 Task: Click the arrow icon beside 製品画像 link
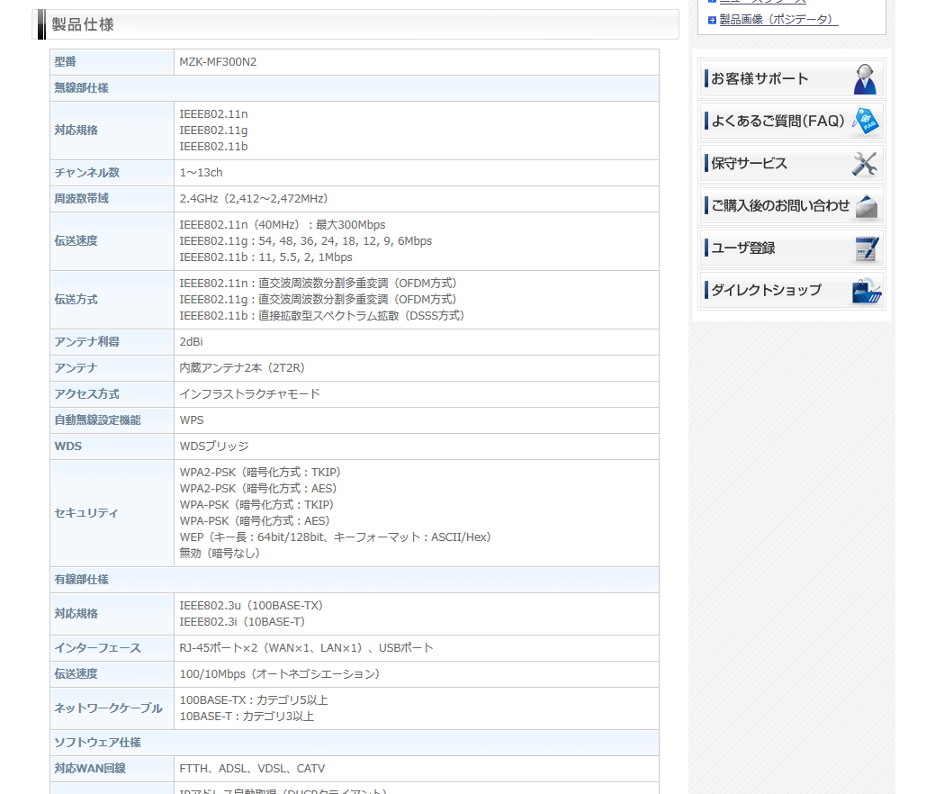click(712, 20)
